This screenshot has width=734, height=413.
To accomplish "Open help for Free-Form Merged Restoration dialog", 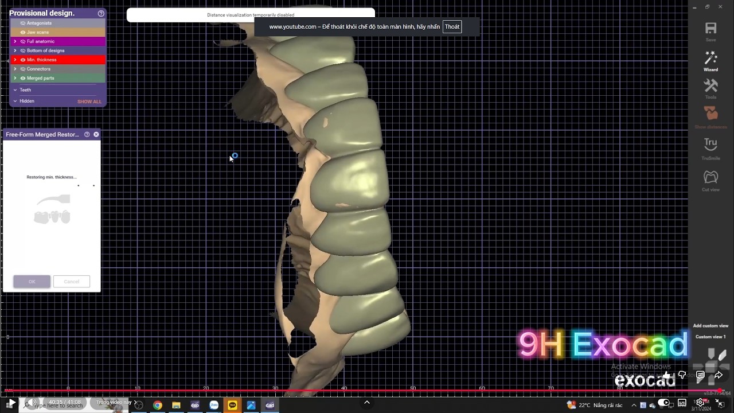I will click(87, 134).
